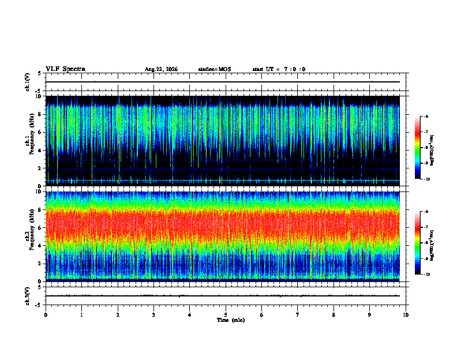Viewport: 457px width, 353px height.
Task: Click the ch.2 "Frequency (kHz)" axis label
Action: 32,230
